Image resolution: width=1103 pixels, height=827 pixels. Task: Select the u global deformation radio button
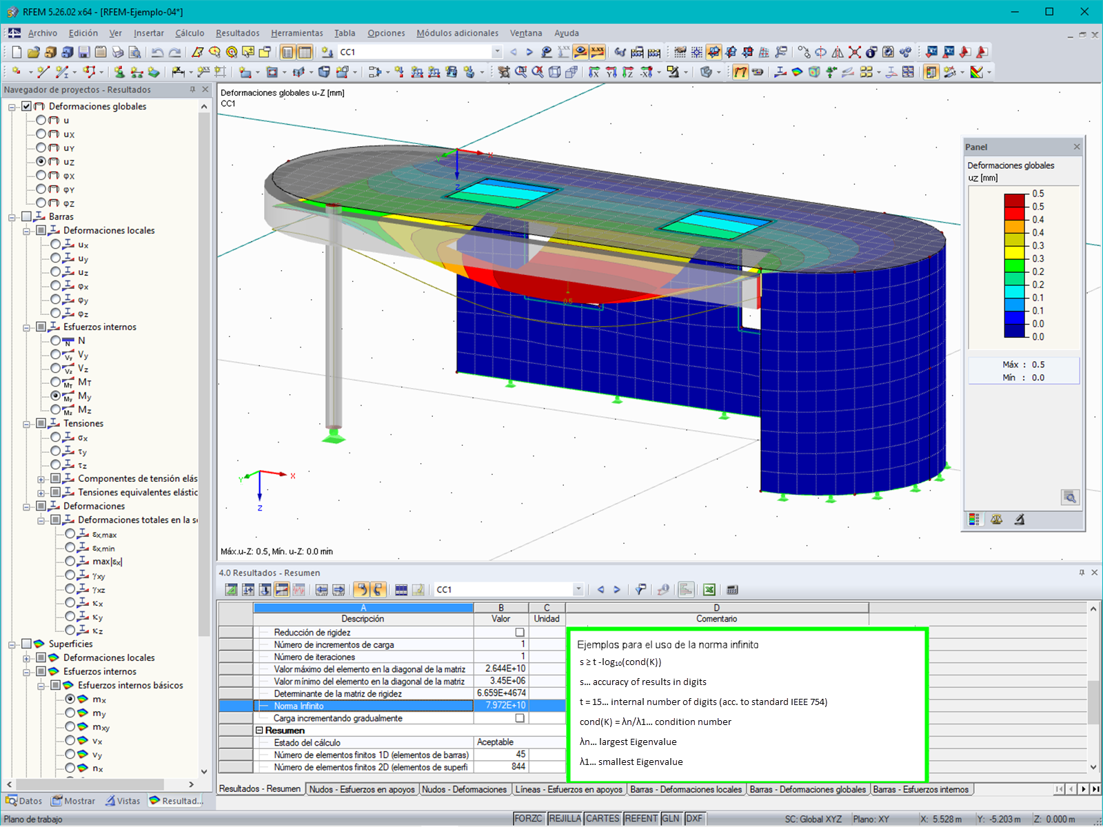click(41, 120)
